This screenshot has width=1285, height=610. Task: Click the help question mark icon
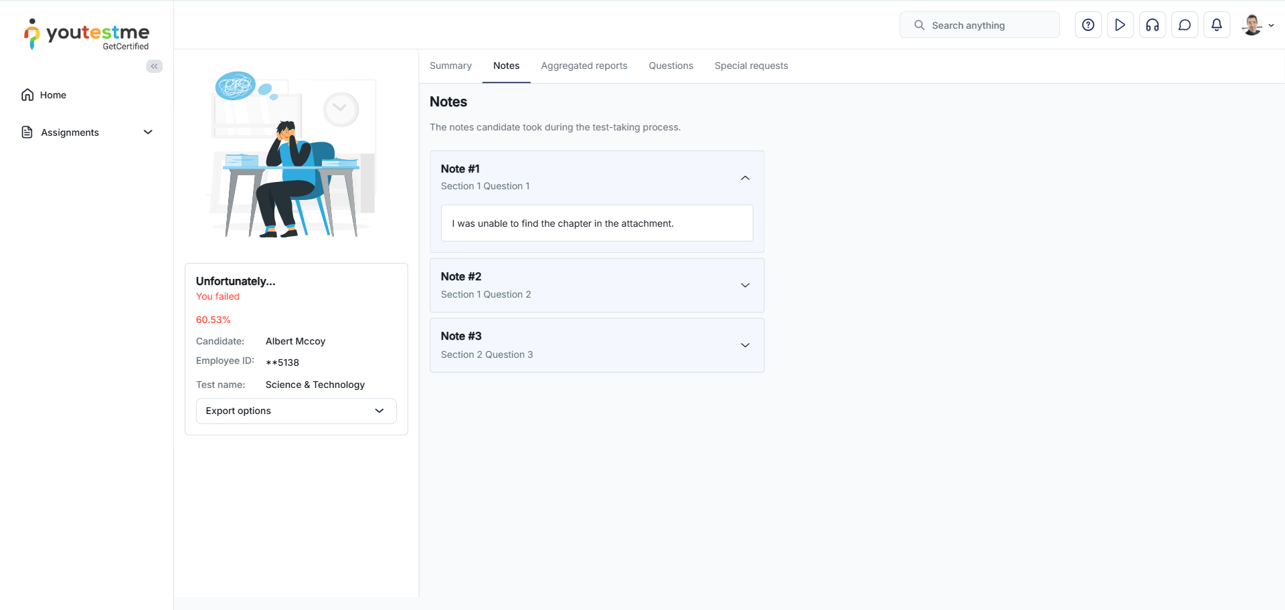(1088, 25)
